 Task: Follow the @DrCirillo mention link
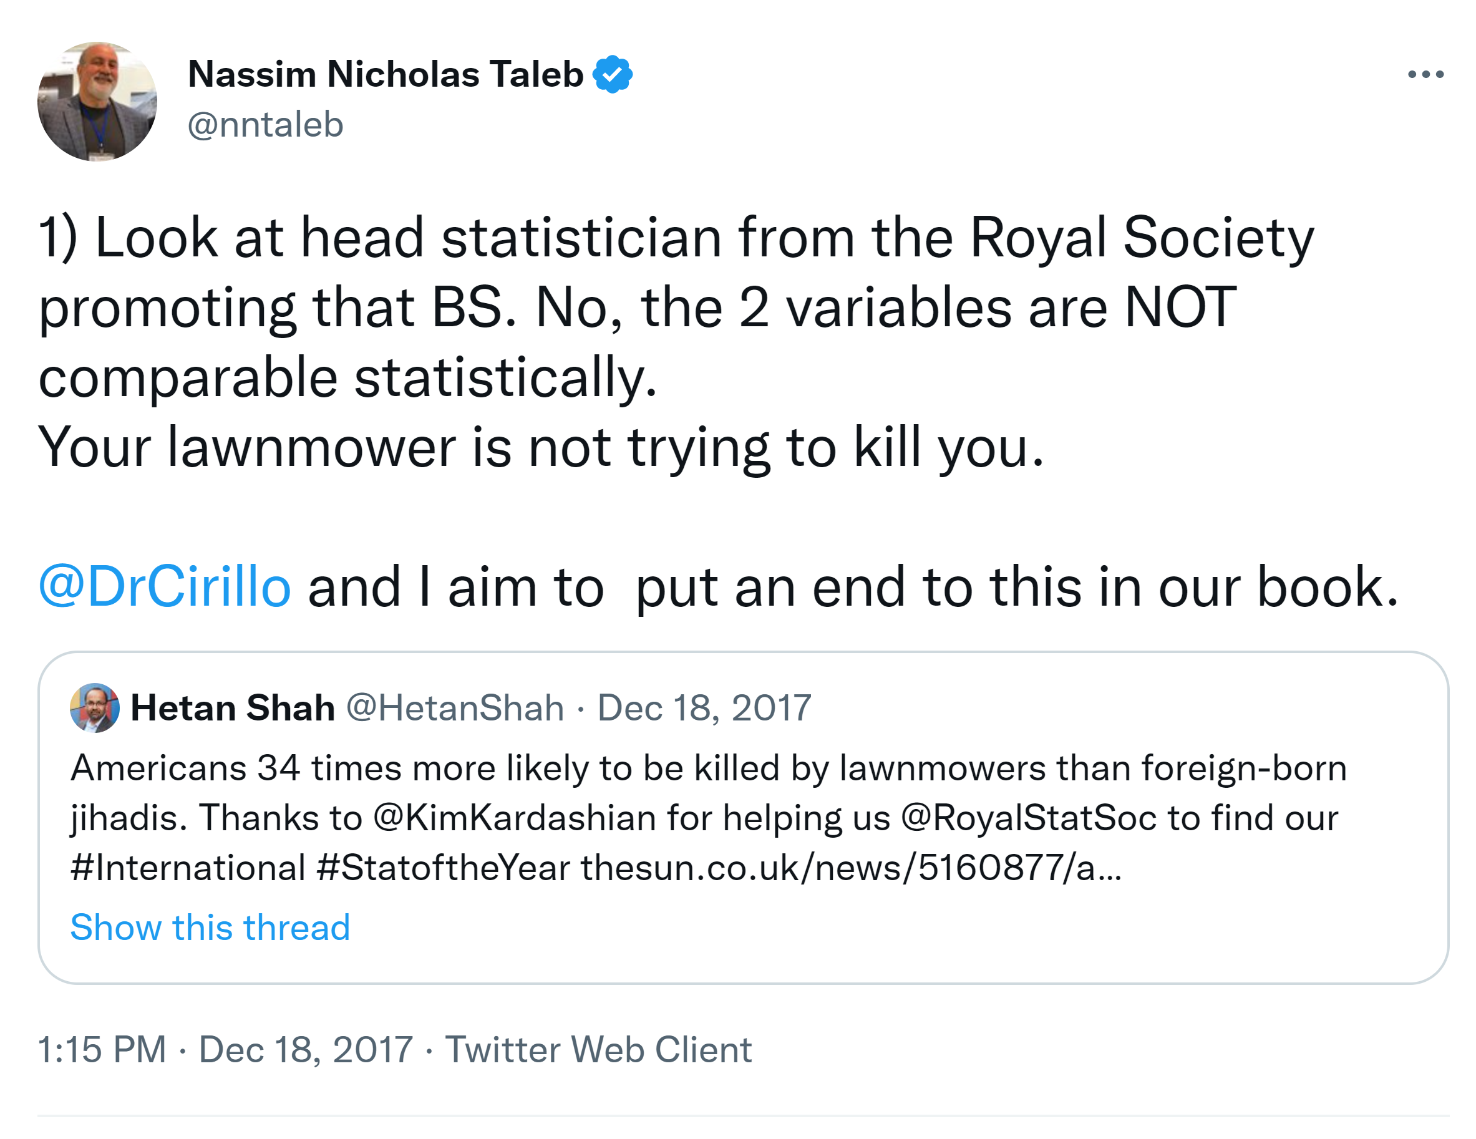(x=165, y=586)
